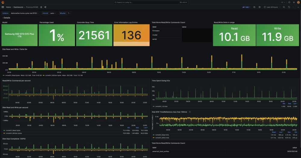301x158 pixels.
Task: Sort upper table by label column header
Action: click(154, 27)
